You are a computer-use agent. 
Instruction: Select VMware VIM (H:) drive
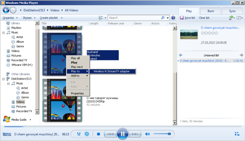pos(22,65)
